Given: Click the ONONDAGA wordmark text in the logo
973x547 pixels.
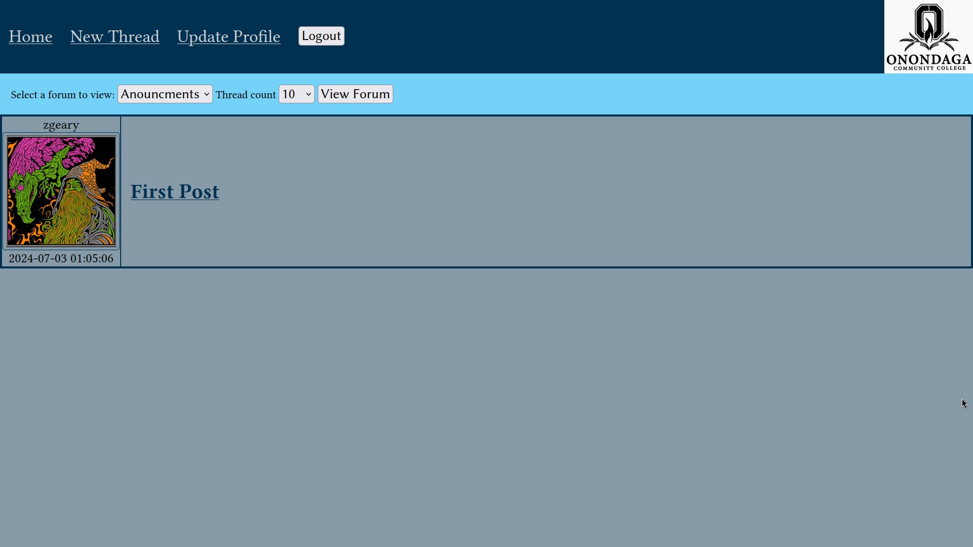Looking at the screenshot, I should click(928, 60).
